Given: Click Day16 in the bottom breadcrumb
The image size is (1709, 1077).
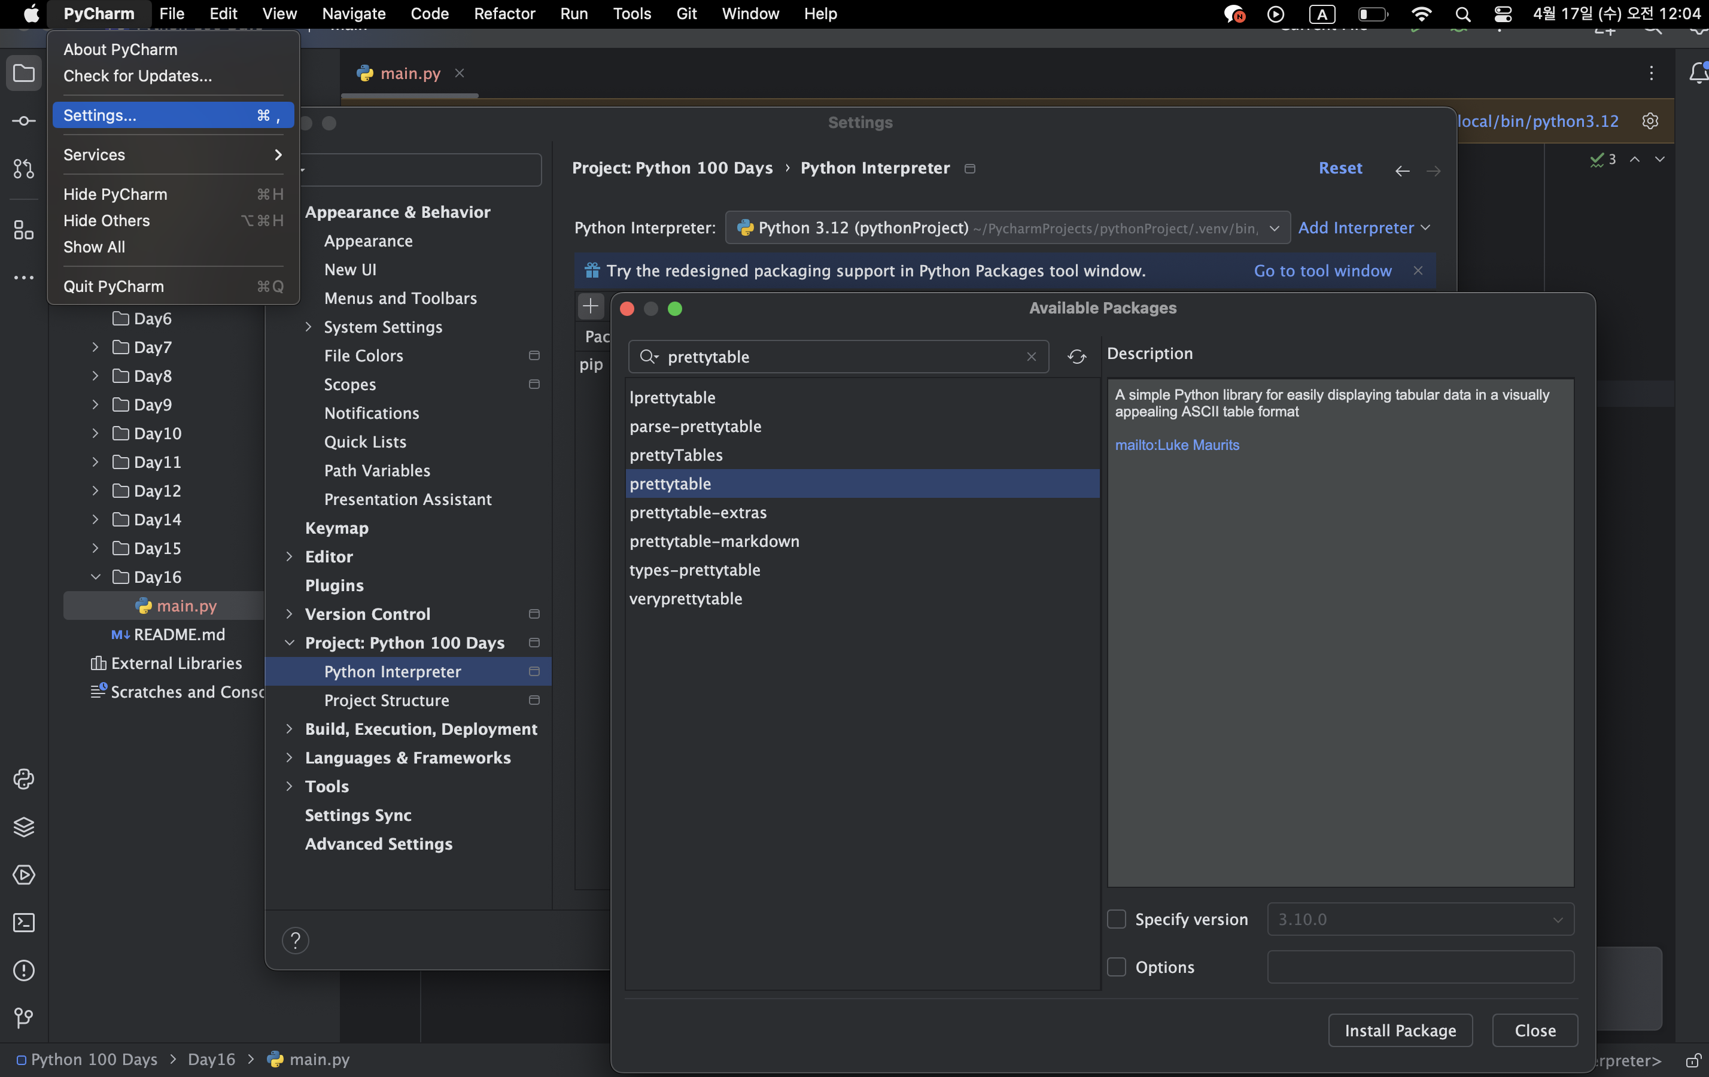Looking at the screenshot, I should [211, 1059].
